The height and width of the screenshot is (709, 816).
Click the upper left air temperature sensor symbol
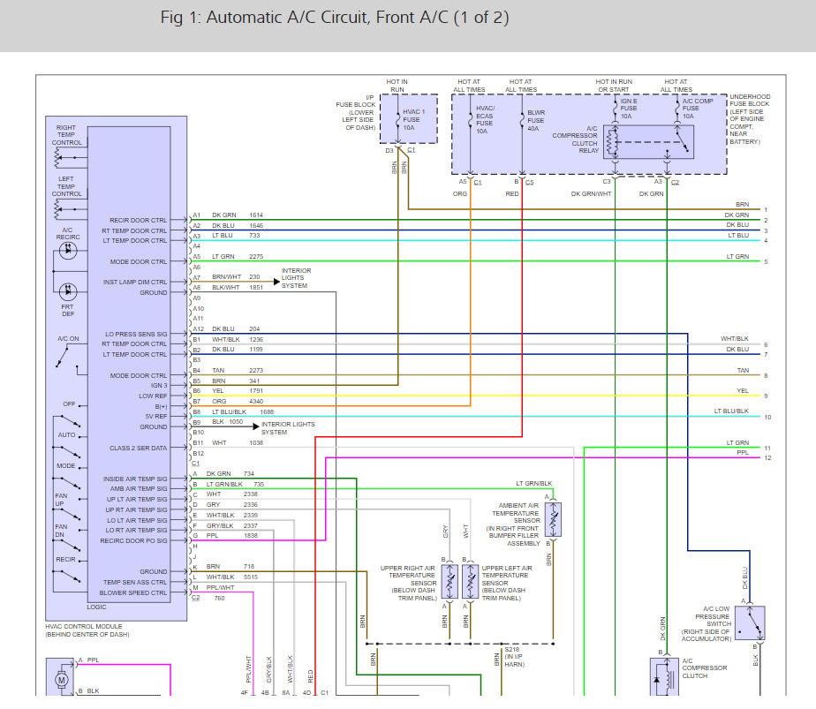[470, 581]
